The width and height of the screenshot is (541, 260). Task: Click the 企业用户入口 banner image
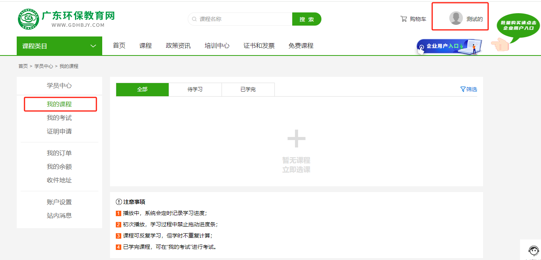click(449, 47)
